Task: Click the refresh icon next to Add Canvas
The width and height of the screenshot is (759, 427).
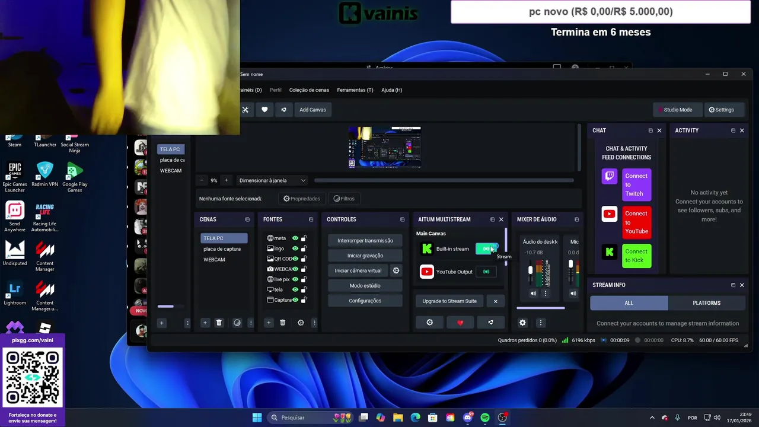Action: click(x=283, y=110)
